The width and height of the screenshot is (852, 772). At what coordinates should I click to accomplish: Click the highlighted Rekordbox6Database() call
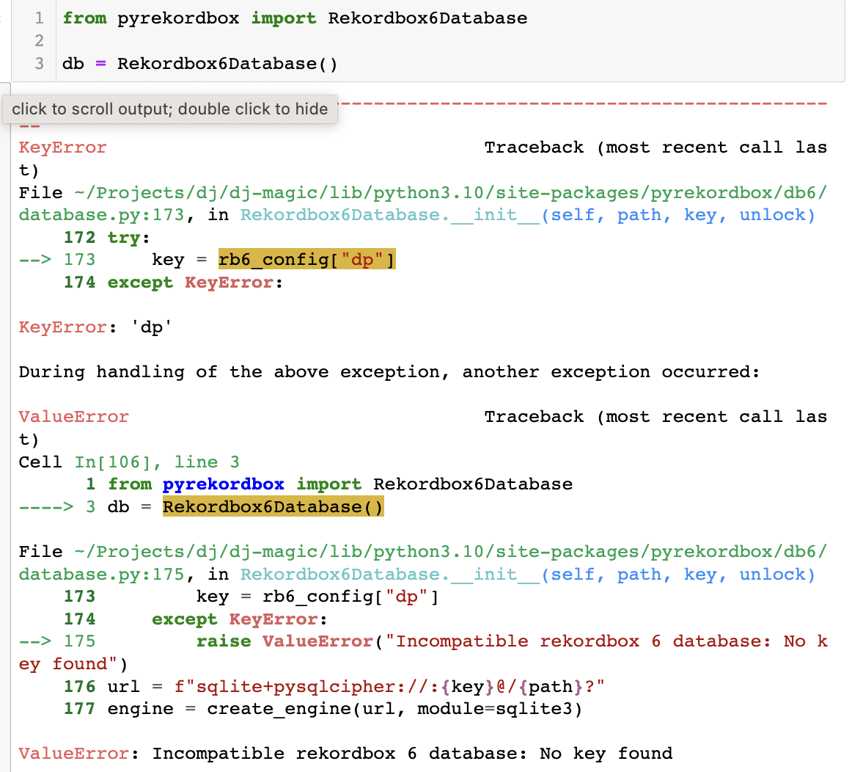(273, 506)
